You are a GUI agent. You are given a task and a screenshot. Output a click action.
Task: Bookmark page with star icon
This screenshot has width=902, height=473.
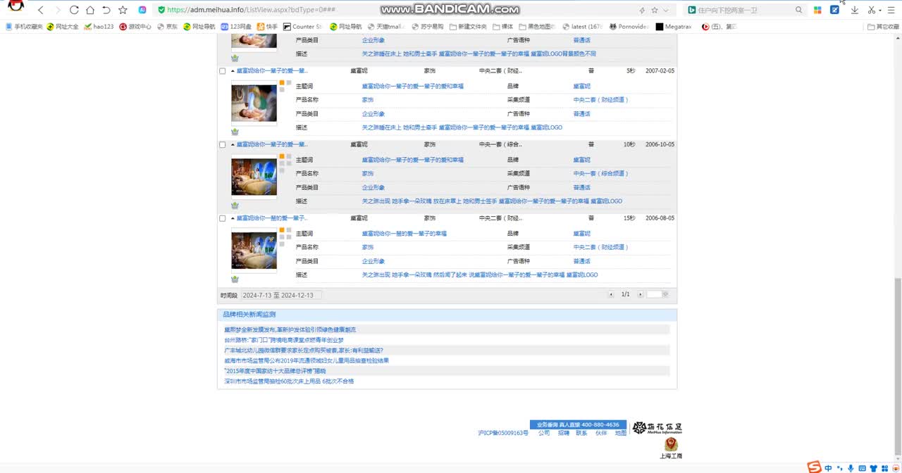click(123, 10)
